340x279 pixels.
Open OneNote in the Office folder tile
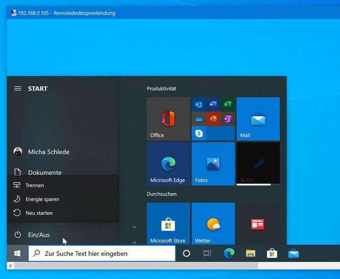(x=228, y=119)
